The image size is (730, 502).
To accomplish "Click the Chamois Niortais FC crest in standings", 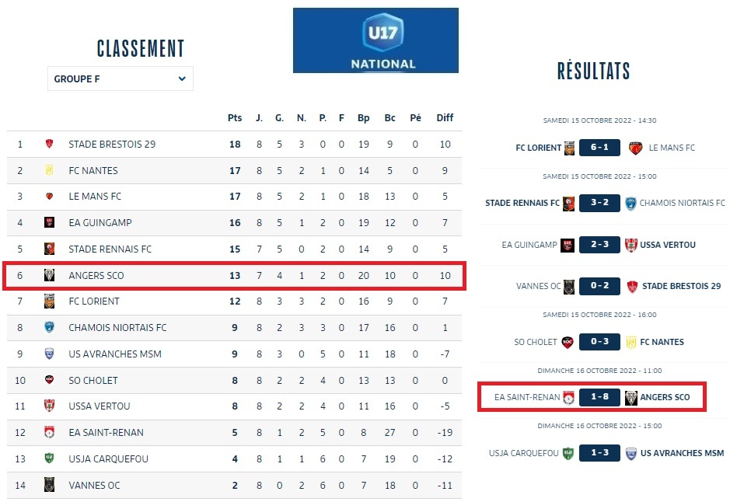I will [x=50, y=328].
